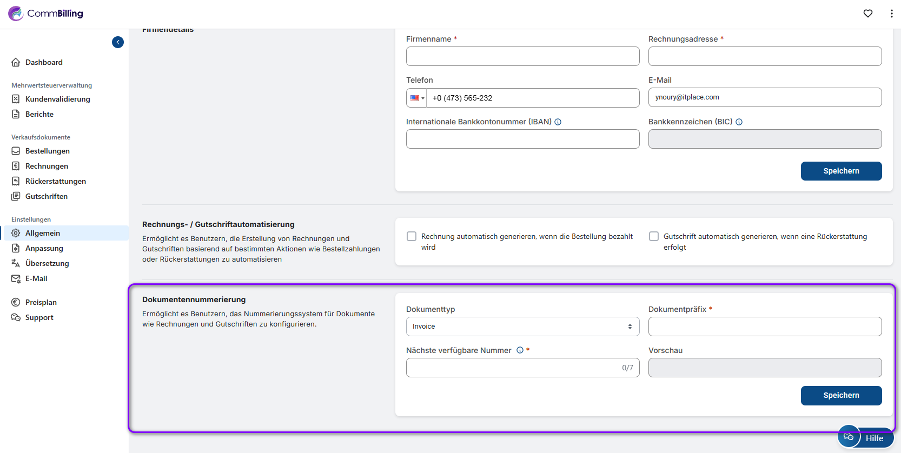
Task: Click the Dokumentpräfix input field
Action: tap(765, 327)
